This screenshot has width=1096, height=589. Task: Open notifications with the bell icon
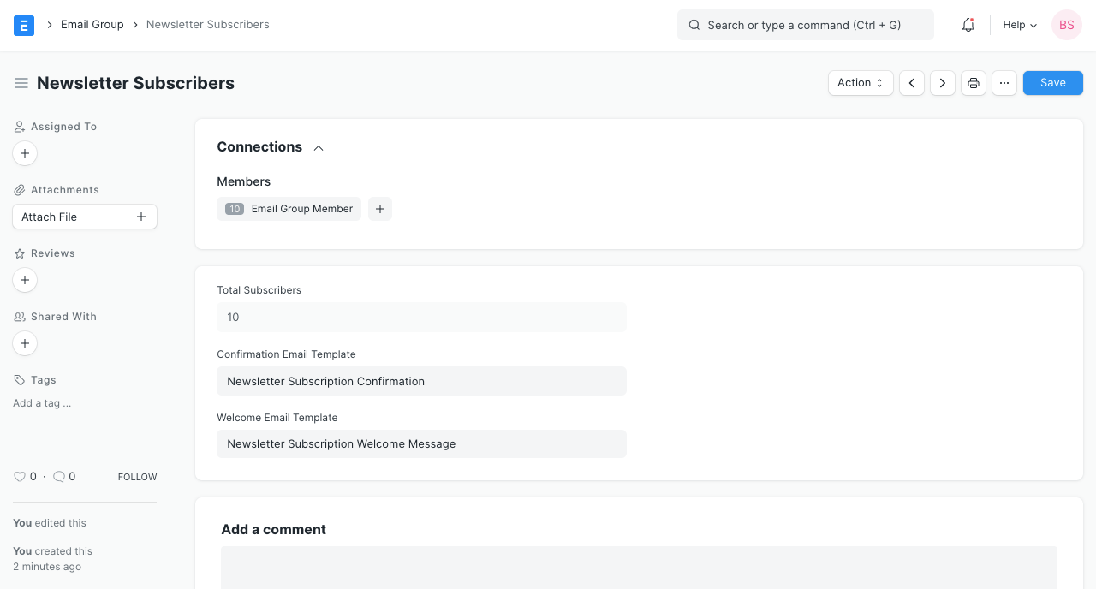click(968, 25)
